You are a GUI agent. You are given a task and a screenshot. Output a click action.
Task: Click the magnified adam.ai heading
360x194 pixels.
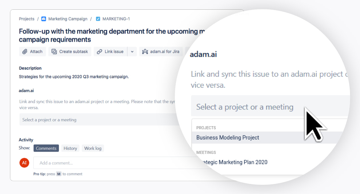click(203, 54)
